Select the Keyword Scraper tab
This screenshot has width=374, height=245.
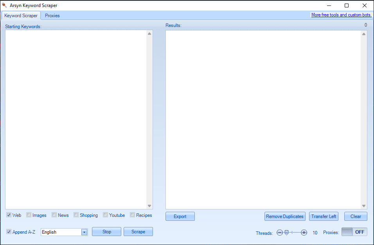[21, 16]
